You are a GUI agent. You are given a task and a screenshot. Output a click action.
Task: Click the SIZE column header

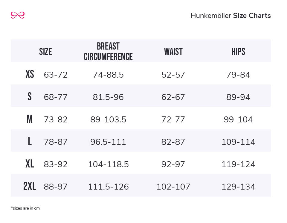click(45, 52)
